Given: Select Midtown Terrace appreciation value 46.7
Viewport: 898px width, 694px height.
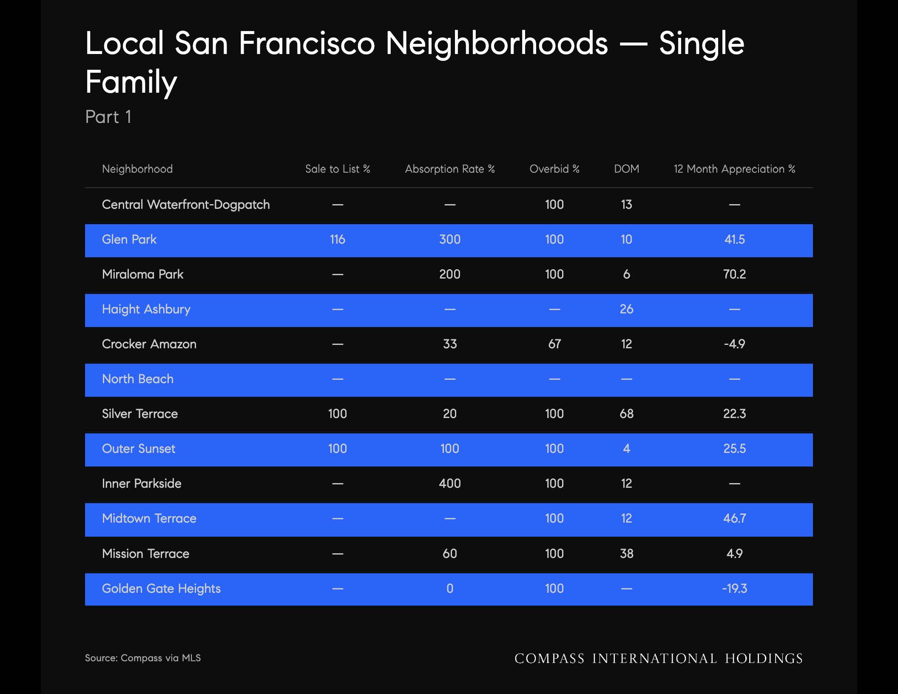Looking at the screenshot, I should (x=734, y=518).
